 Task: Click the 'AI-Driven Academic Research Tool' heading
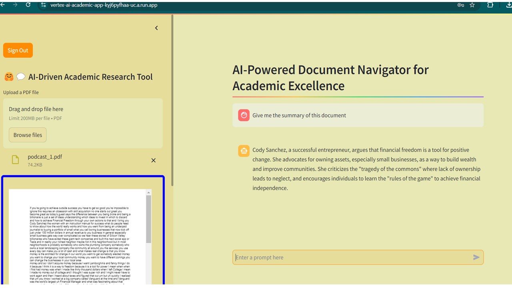90,77
